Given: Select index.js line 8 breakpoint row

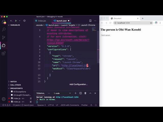Looking at the screenshot, I should coord(20,102).
